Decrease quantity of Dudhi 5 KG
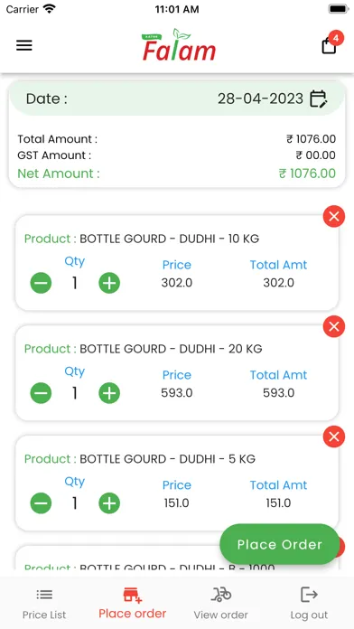 coord(41,503)
